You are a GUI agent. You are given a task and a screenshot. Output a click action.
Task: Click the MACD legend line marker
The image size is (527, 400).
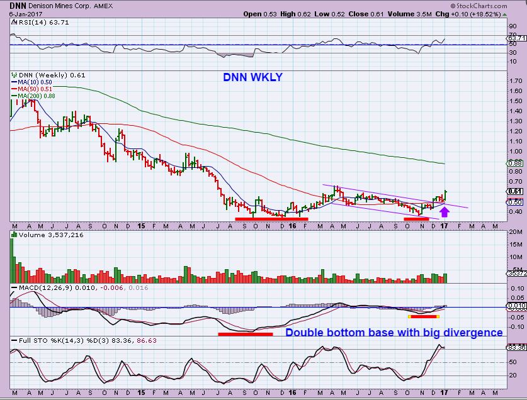pyautogui.click(x=14, y=288)
